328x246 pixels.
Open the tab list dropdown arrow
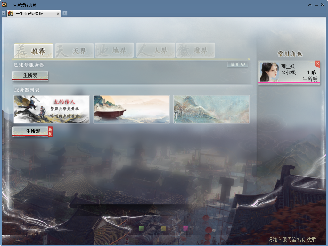4,13
